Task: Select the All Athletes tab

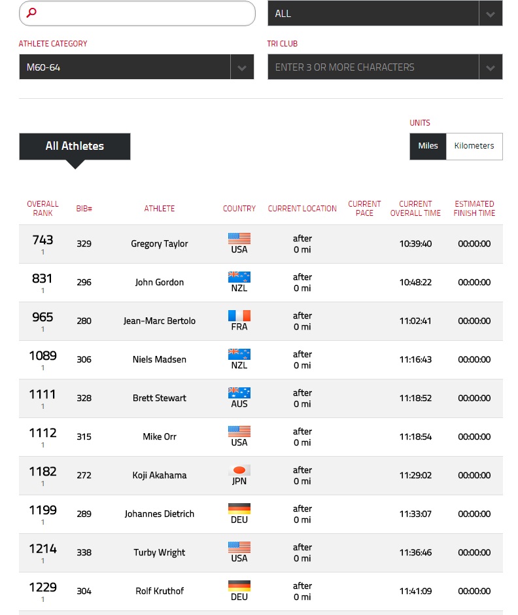Action: point(75,146)
